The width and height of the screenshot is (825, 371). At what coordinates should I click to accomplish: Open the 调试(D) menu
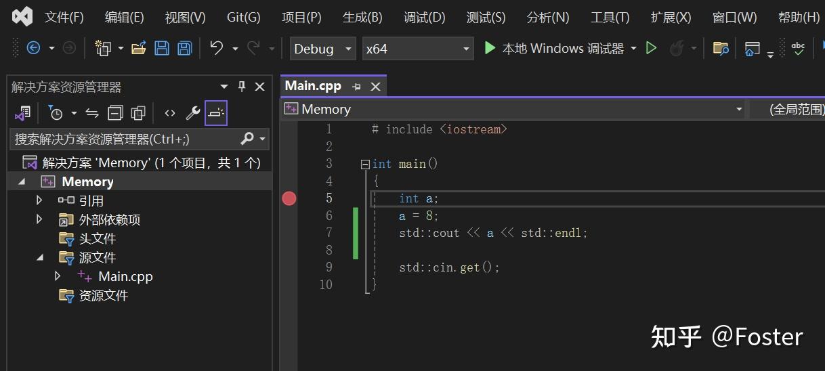point(425,17)
